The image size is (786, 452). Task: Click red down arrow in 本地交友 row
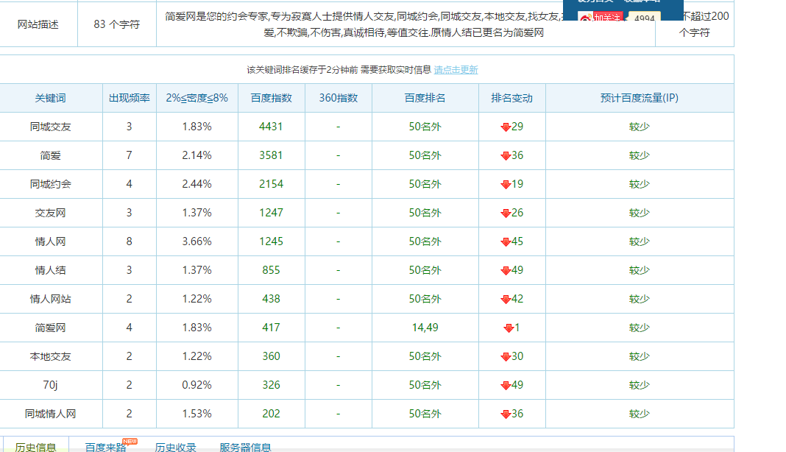(506, 357)
